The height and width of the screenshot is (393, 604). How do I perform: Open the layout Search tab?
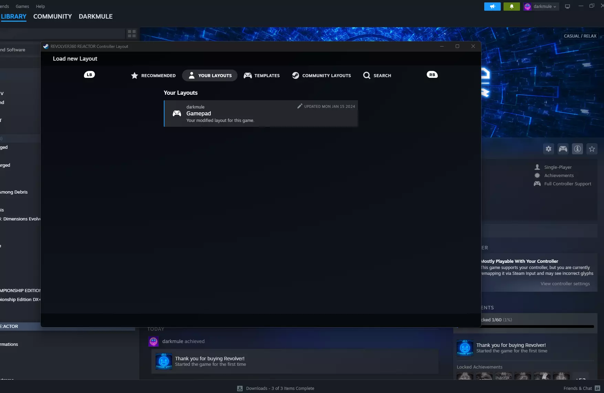point(377,75)
